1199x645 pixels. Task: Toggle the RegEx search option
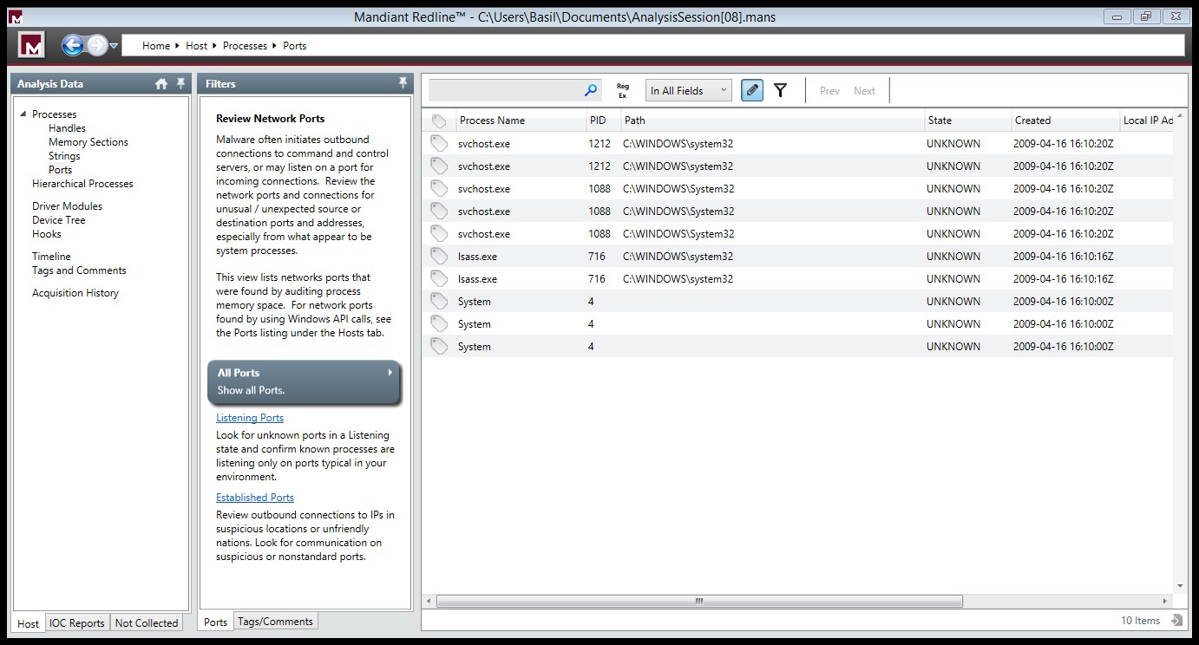click(622, 90)
